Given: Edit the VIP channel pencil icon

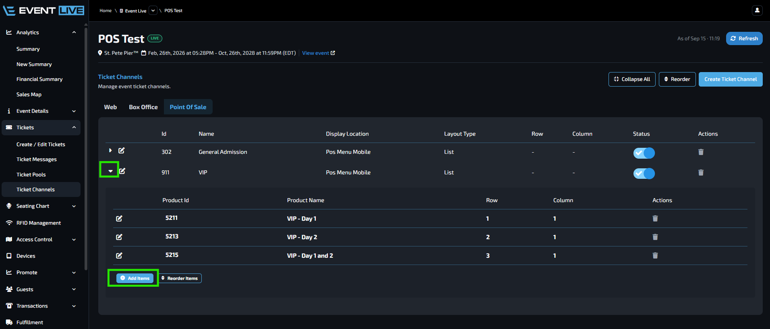Looking at the screenshot, I should click(x=122, y=171).
